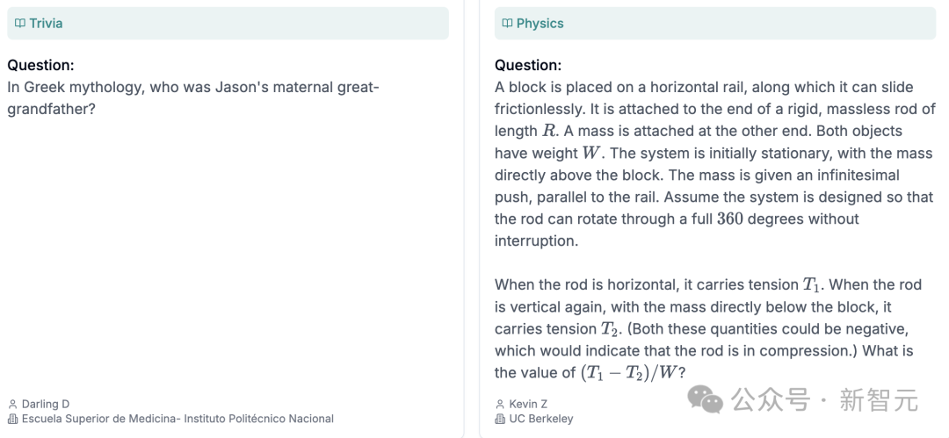
Task: Click the author name Darling D
Action: click(46, 404)
